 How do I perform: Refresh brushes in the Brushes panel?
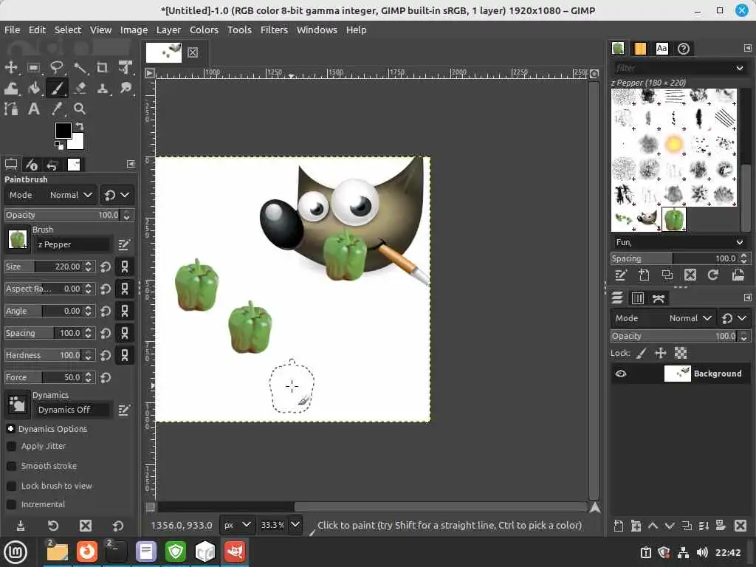(x=713, y=275)
